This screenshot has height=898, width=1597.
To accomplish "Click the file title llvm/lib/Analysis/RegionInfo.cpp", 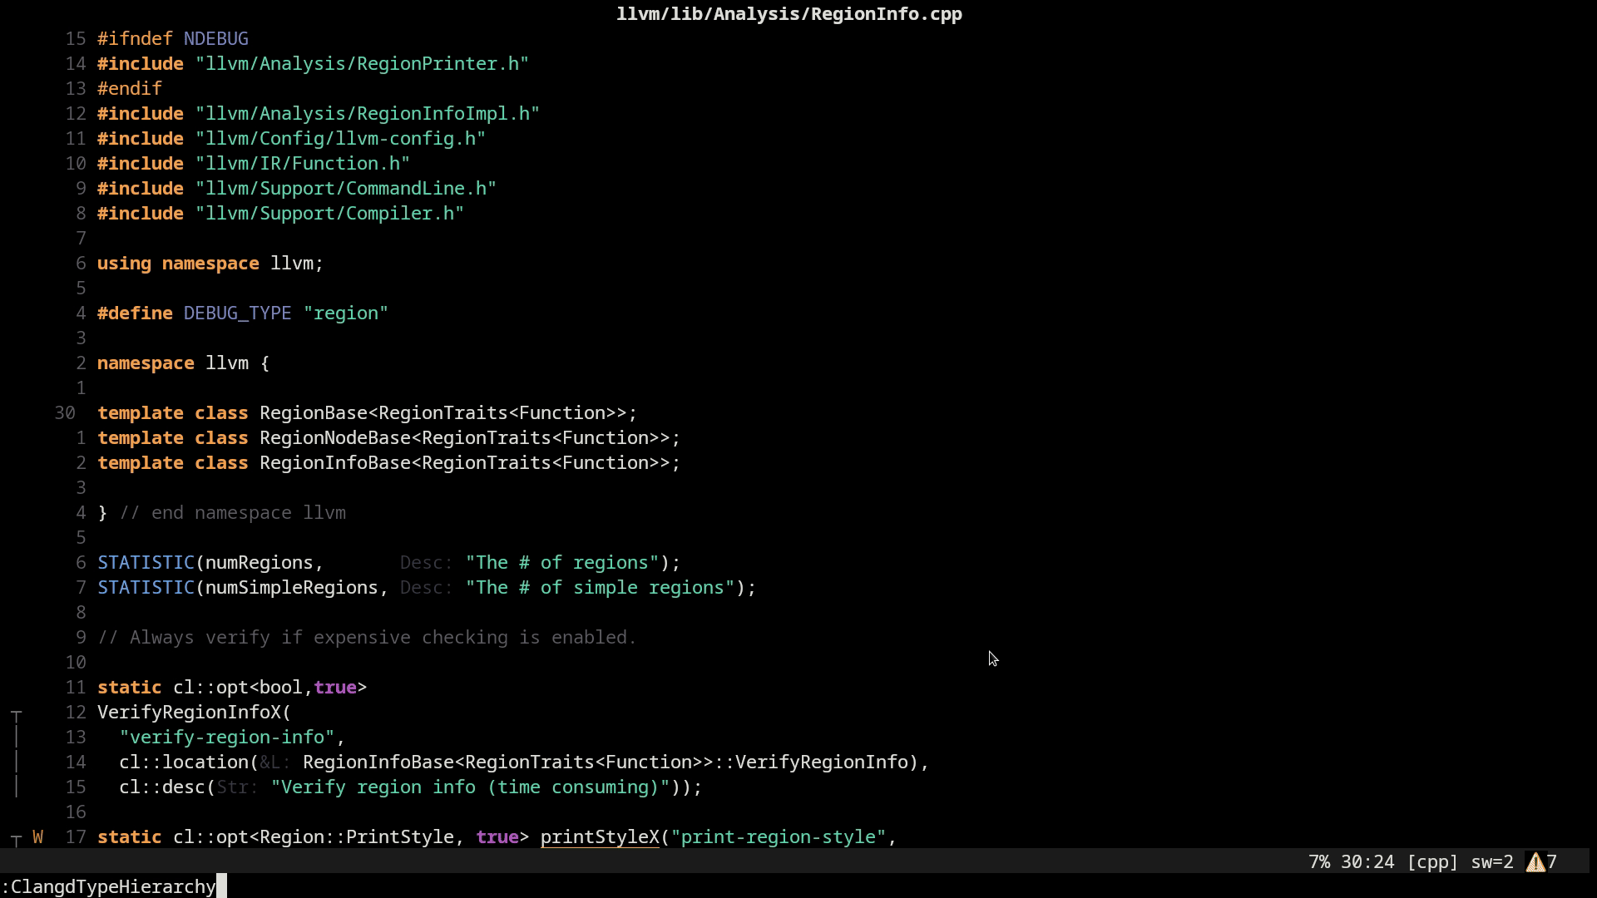I will click(x=789, y=13).
